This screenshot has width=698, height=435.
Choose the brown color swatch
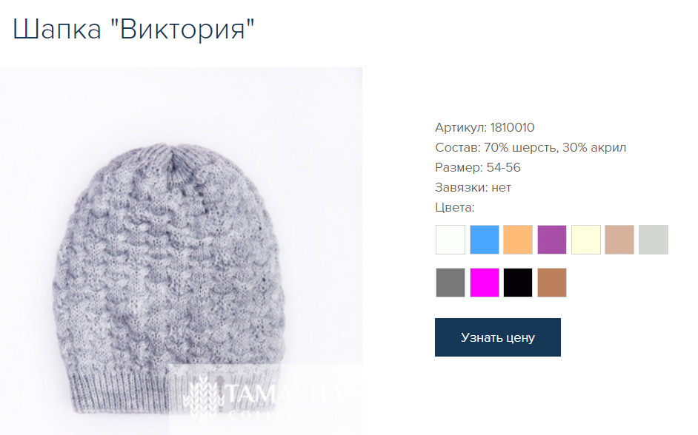pyautogui.click(x=552, y=282)
